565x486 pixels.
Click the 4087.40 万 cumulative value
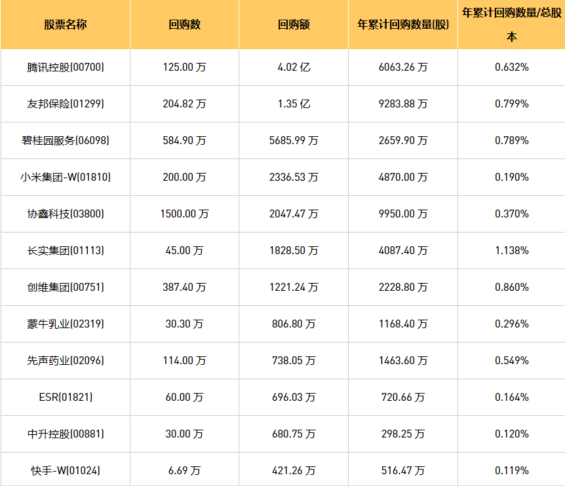pos(403,251)
